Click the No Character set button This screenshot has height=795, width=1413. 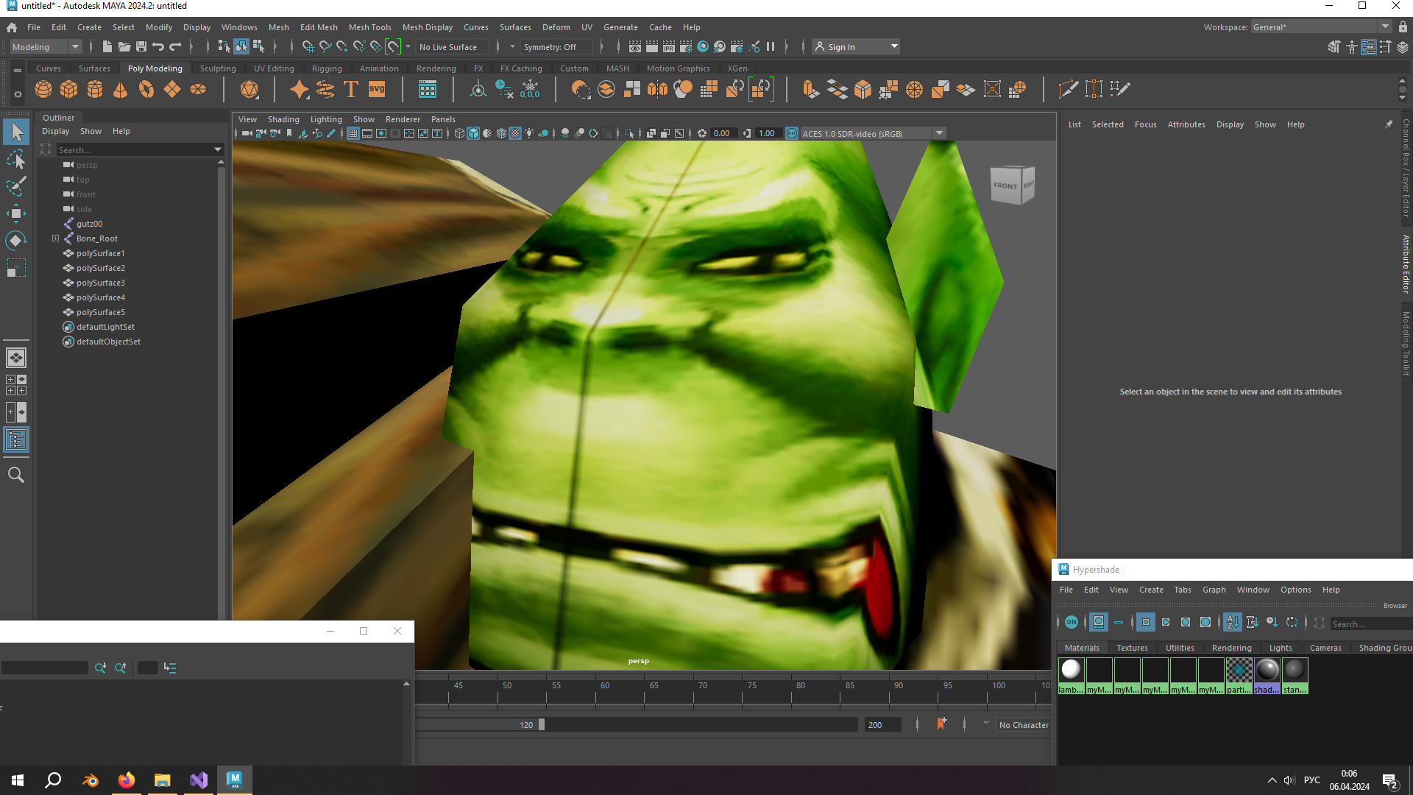[1023, 725]
